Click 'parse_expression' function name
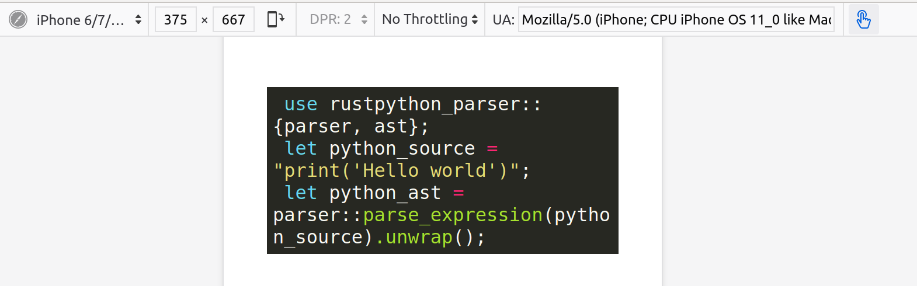 tap(453, 215)
